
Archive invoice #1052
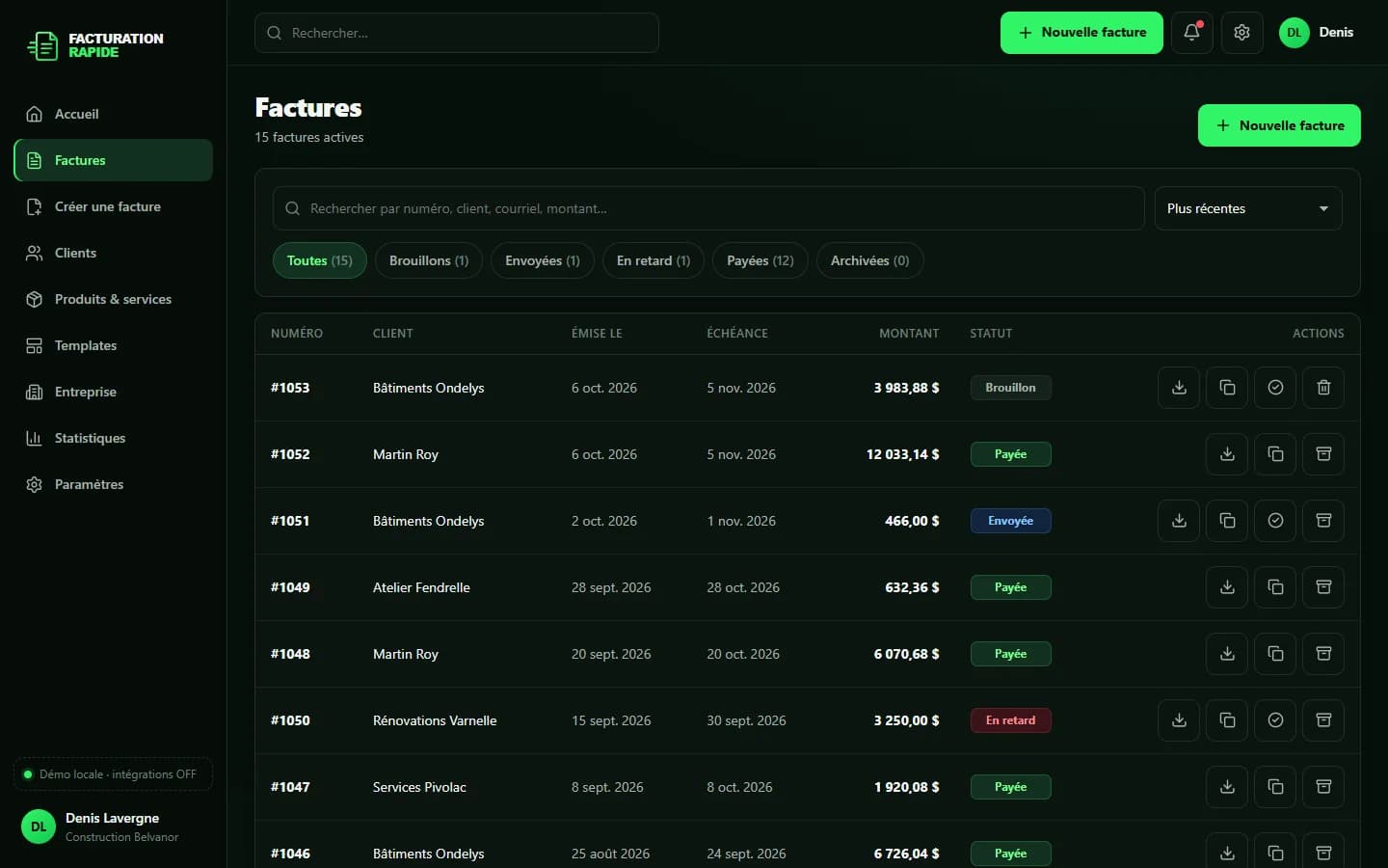1323,454
